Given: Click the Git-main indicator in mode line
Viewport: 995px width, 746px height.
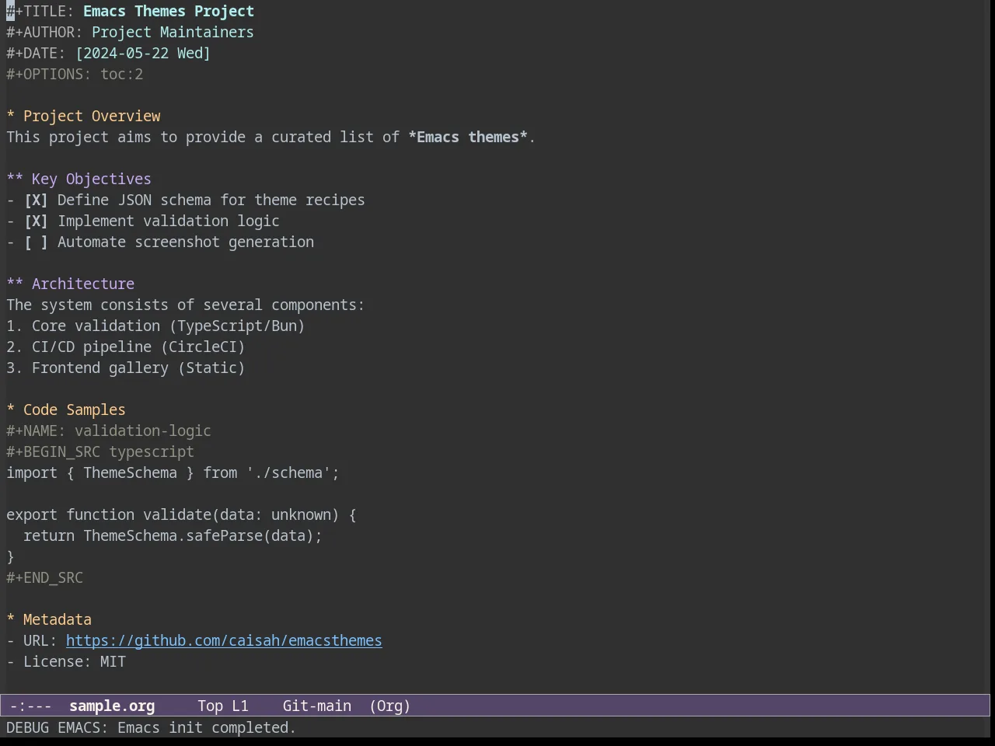Looking at the screenshot, I should pos(317,706).
